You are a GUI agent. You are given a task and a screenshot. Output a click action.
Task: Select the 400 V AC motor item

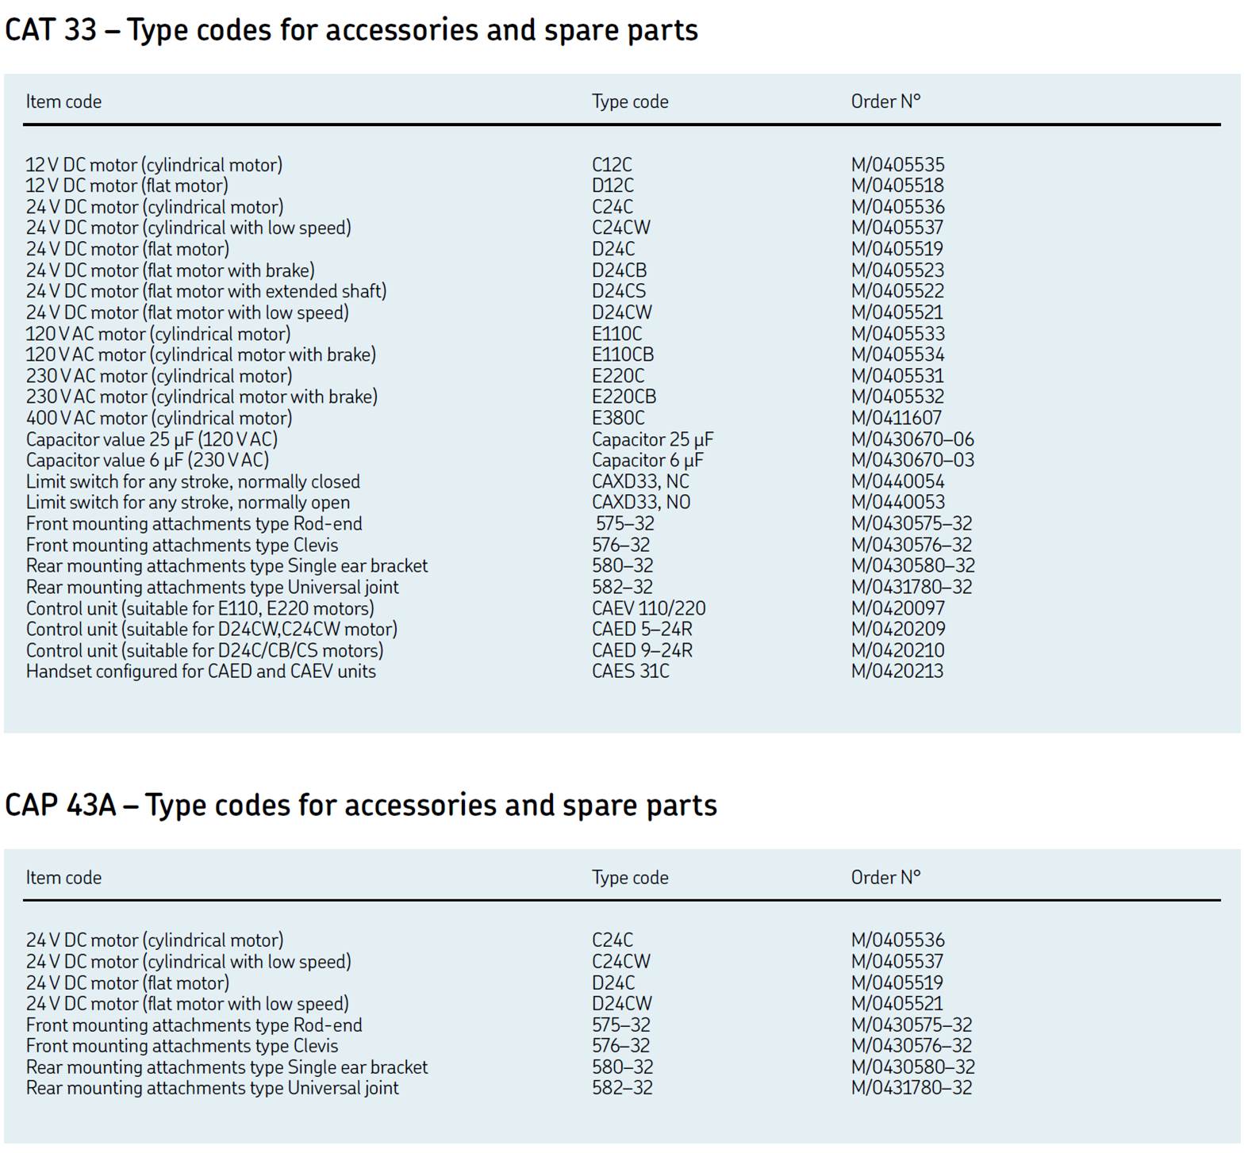(x=159, y=418)
